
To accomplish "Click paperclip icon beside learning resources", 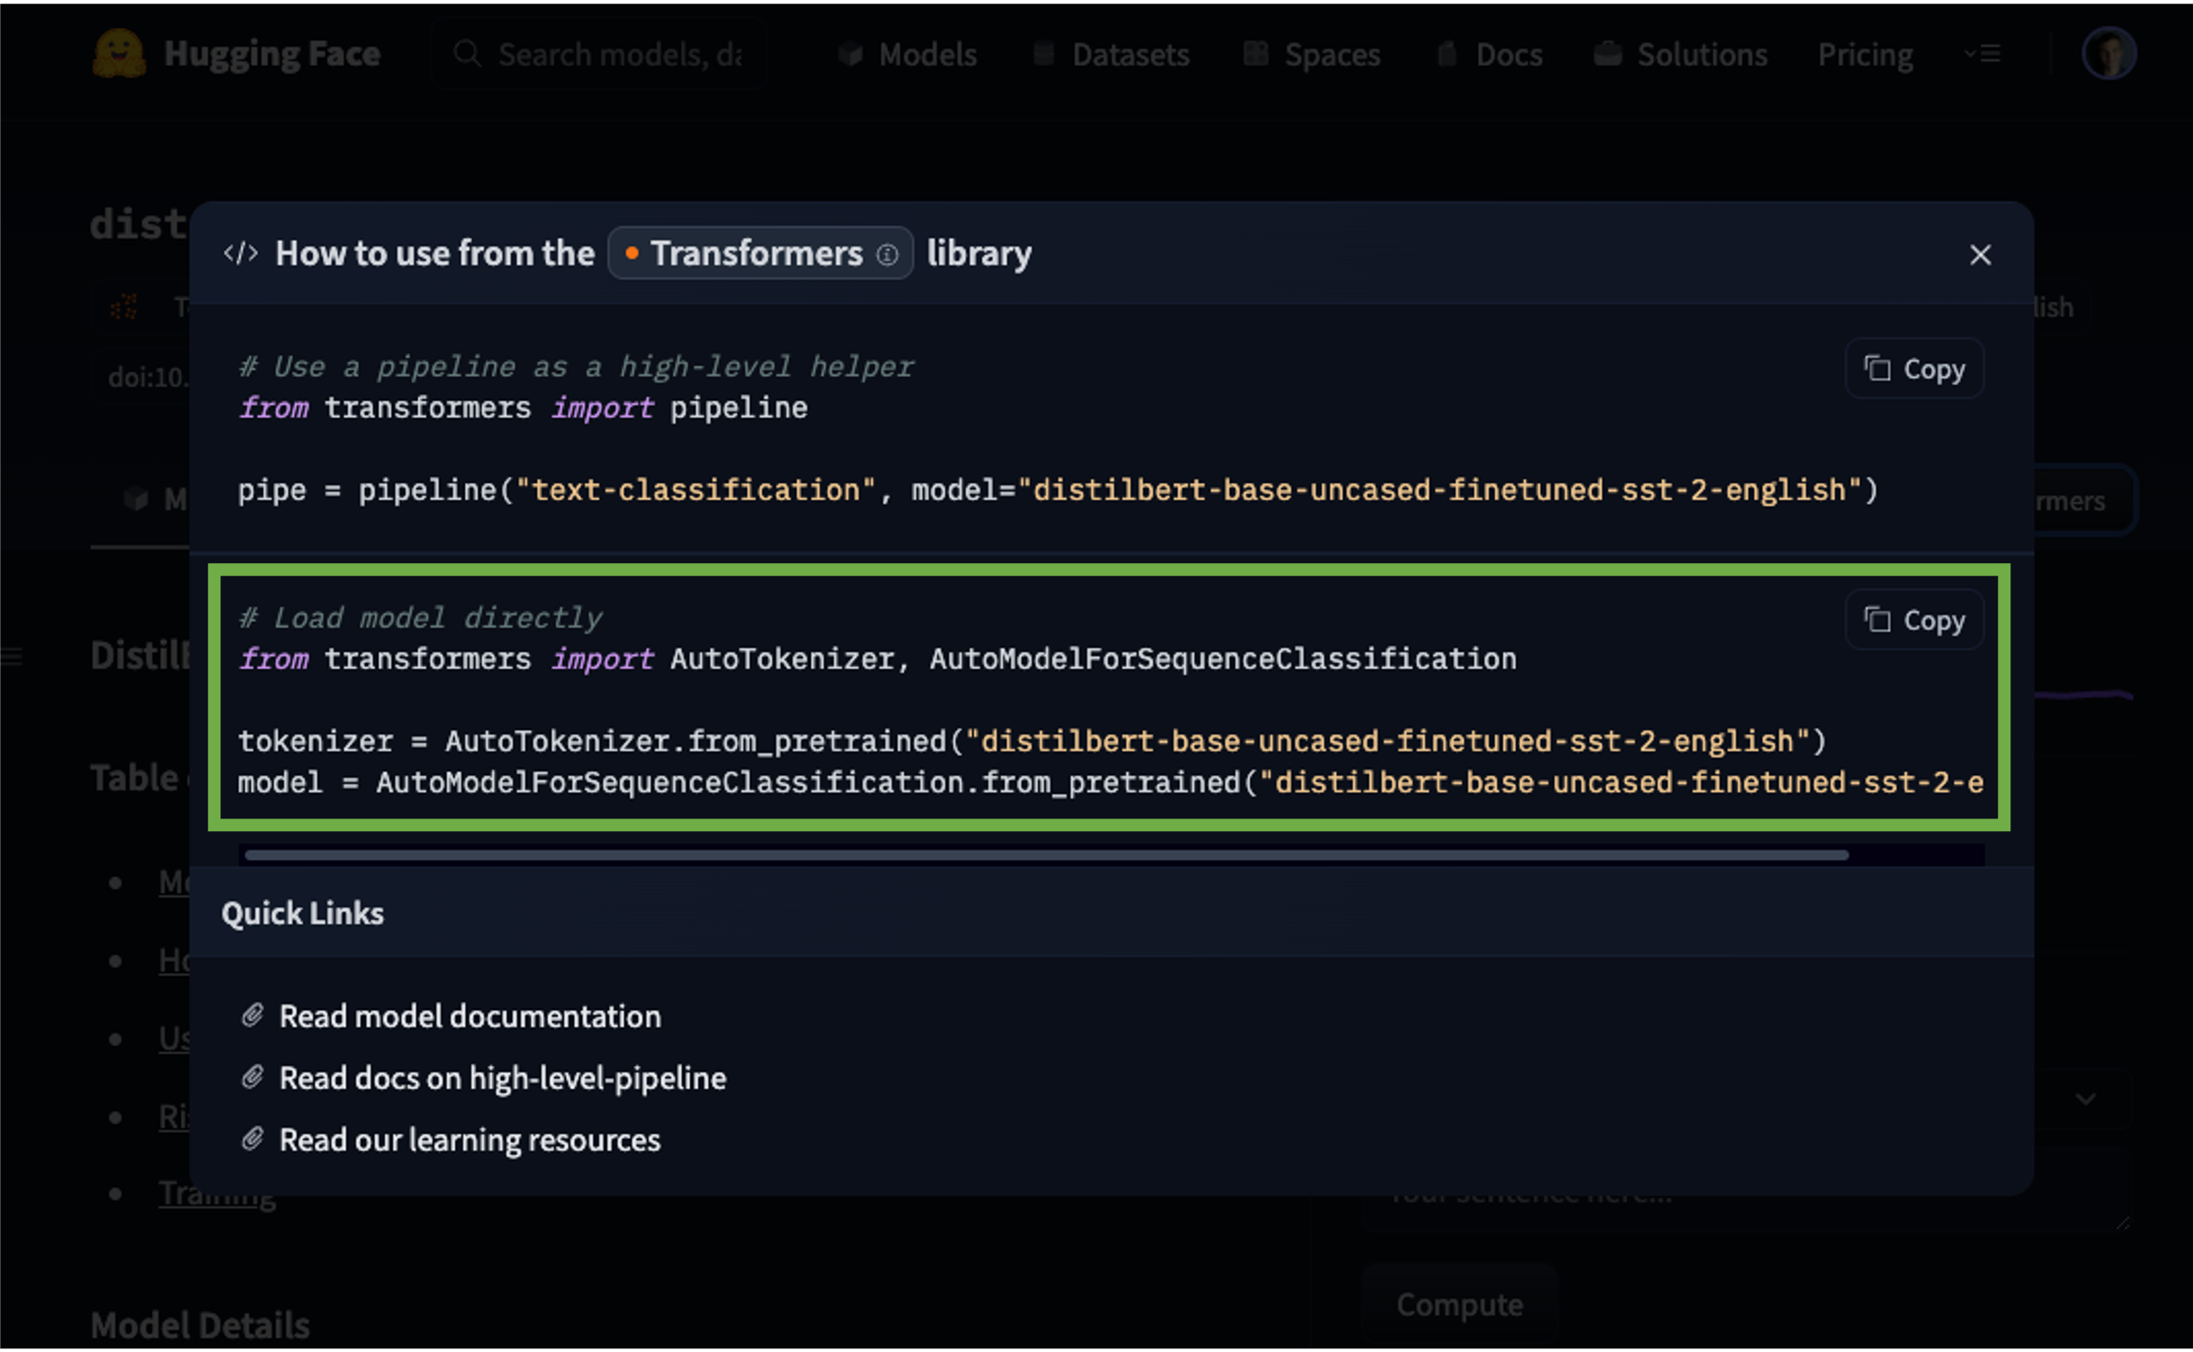I will [x=253, y=1140].
